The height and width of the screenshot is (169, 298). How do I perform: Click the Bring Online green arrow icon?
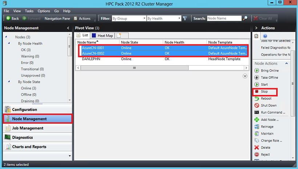point(257,71)
